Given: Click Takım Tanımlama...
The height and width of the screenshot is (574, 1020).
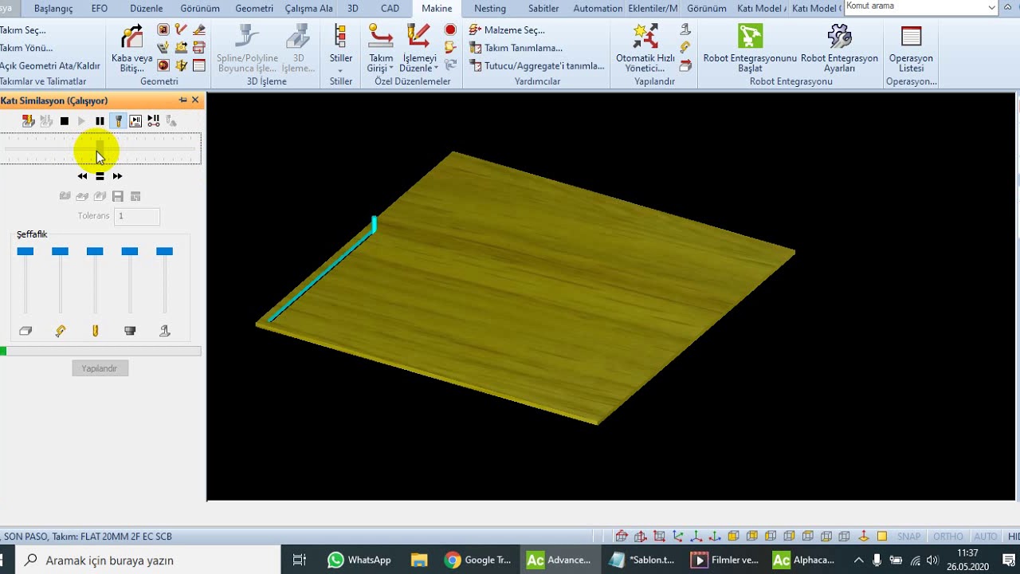Looking at the screenshot, I should point(516,48).
